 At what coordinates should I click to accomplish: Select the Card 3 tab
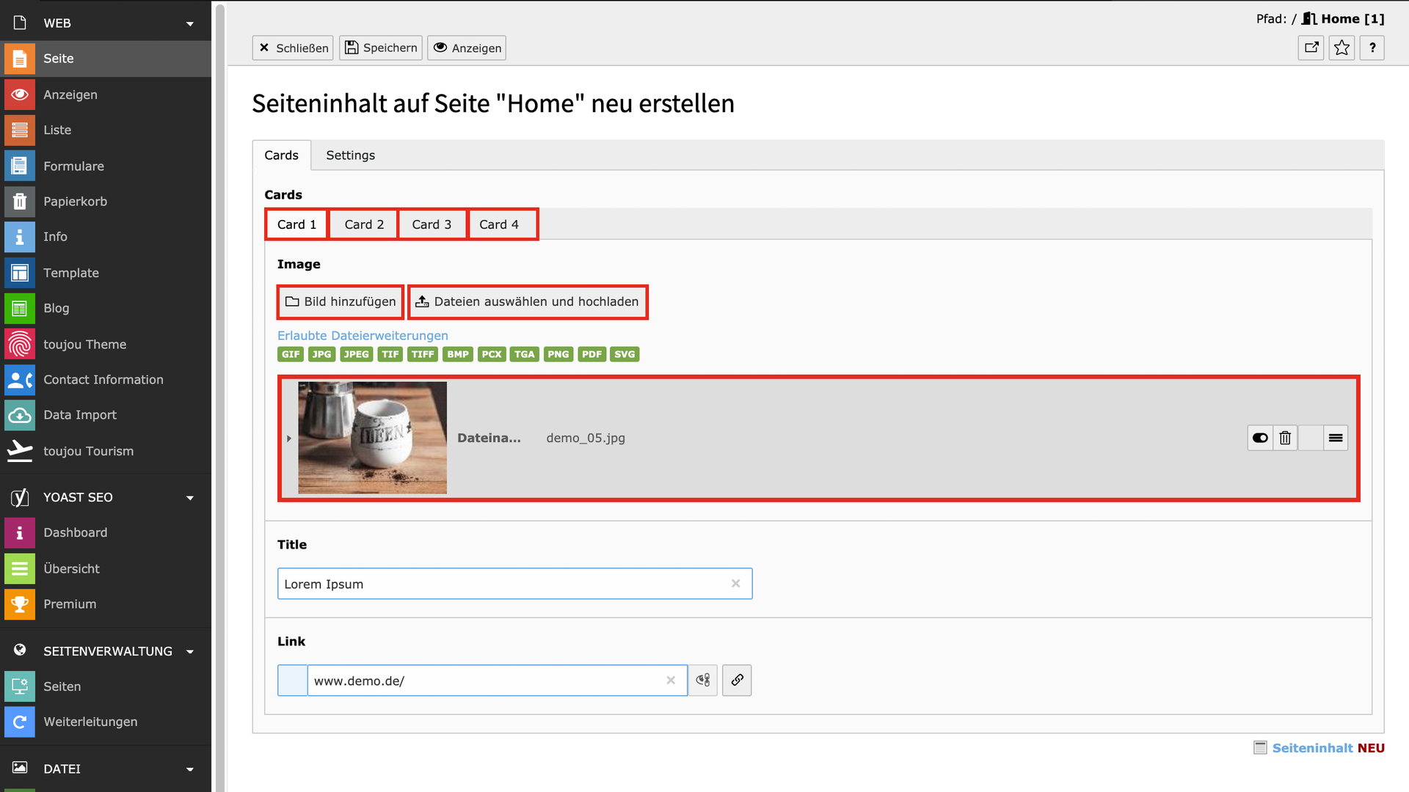[432, 224]
